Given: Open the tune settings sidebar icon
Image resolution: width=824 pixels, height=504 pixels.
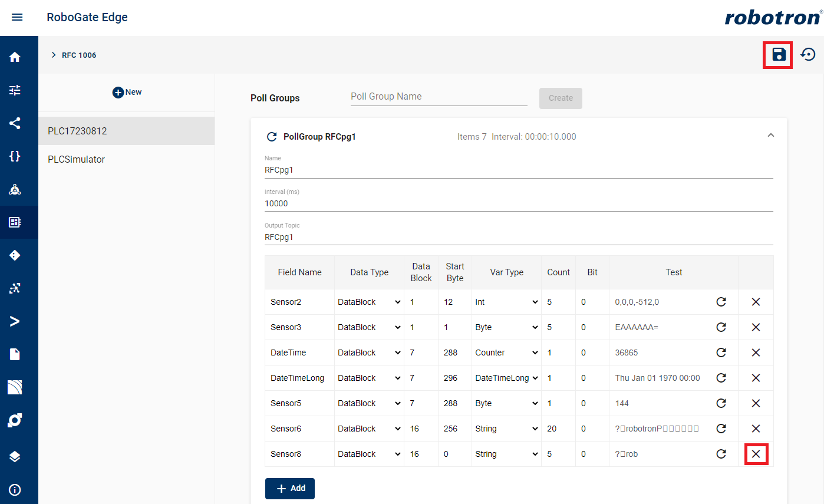Looking at the screenshot, I should [15, 90].
